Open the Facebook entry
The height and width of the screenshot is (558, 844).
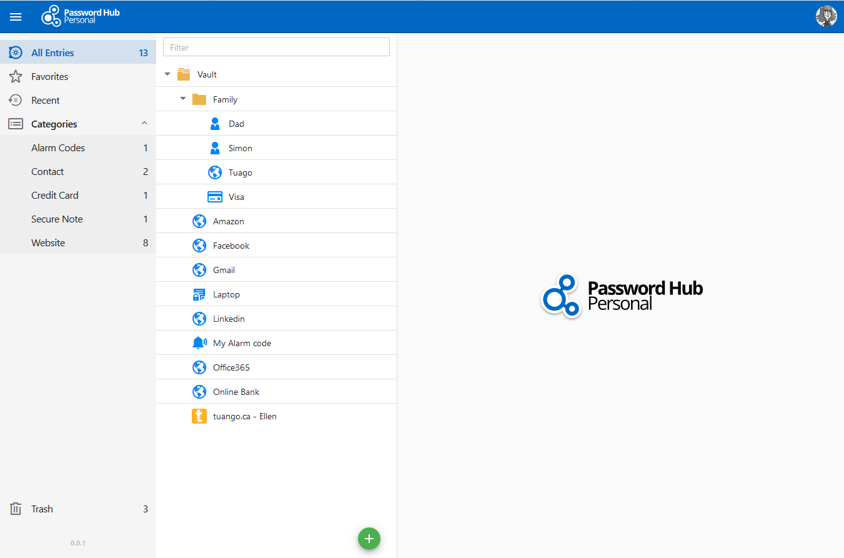(276, 246)
